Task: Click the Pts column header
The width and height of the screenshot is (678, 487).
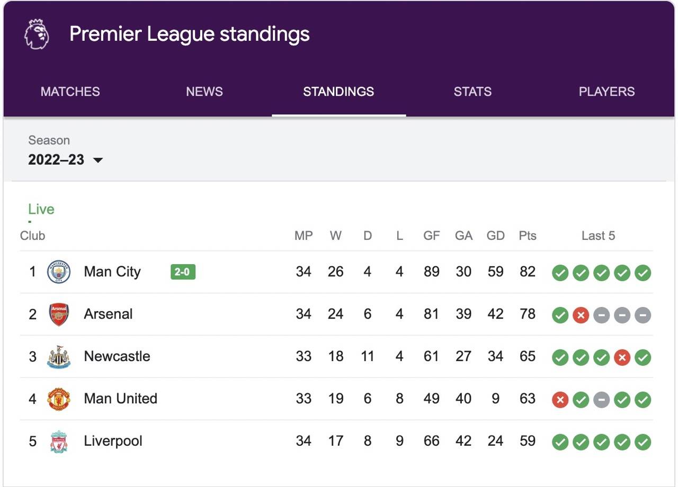Action: (528, 236)
